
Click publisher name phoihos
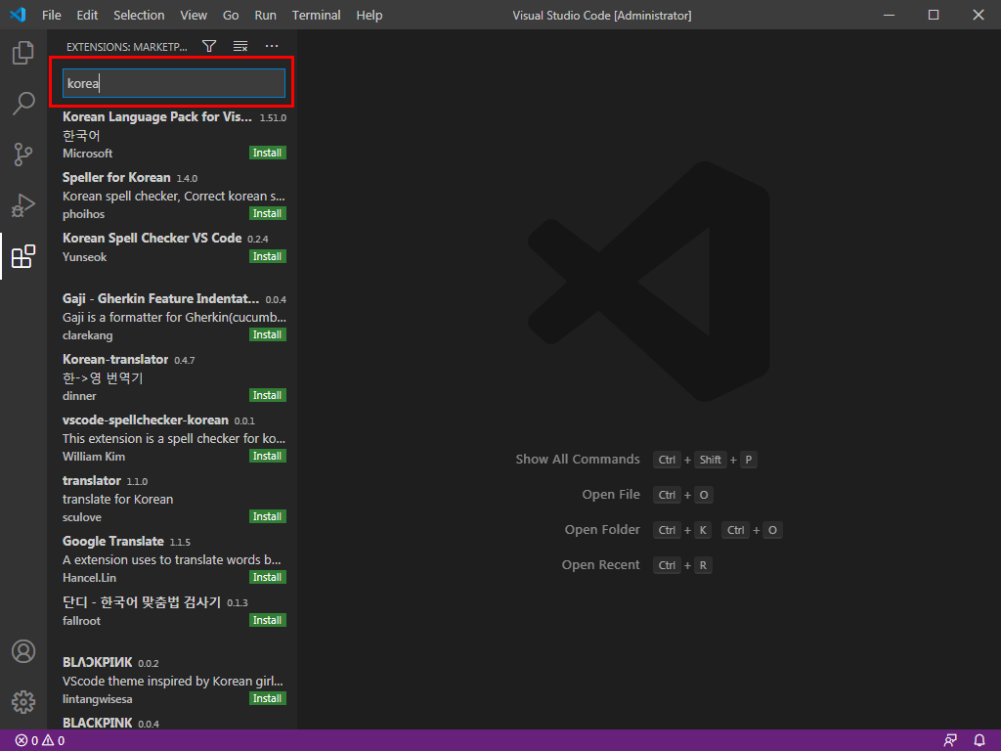coord(84,214)
